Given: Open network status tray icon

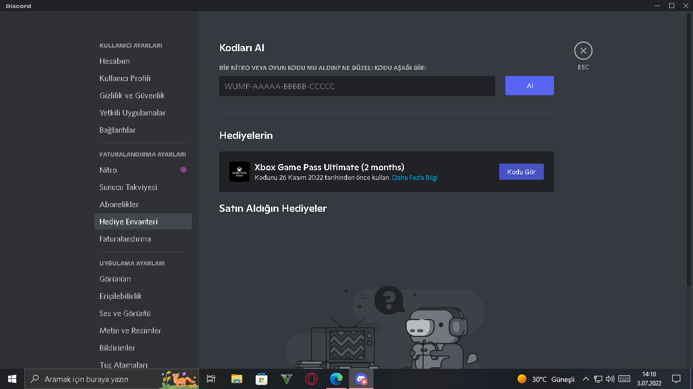Looking at the screenshot, I should click(598, 379).
